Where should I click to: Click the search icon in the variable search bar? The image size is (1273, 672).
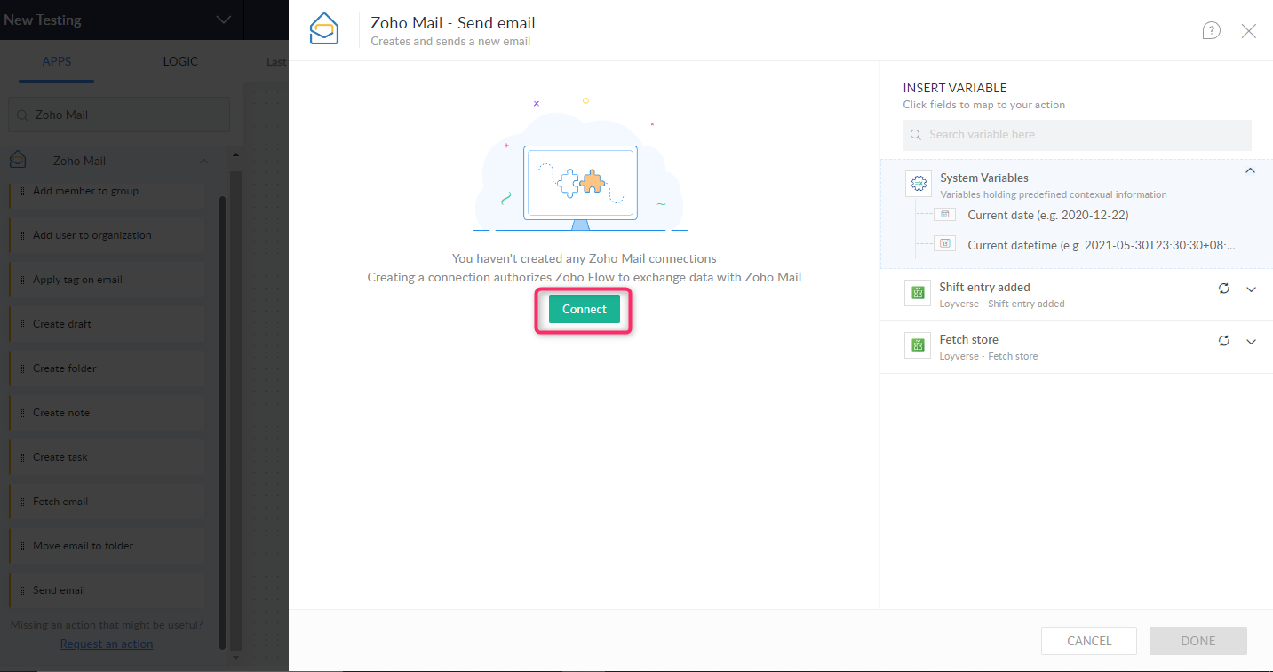click(x=915, y=135)
